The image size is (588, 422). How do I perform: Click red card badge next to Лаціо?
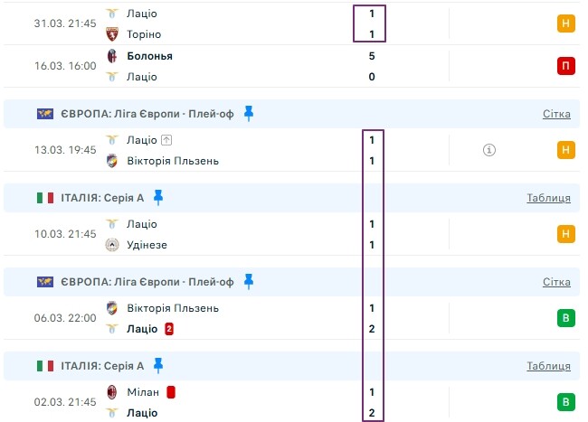tap(169, 329)
